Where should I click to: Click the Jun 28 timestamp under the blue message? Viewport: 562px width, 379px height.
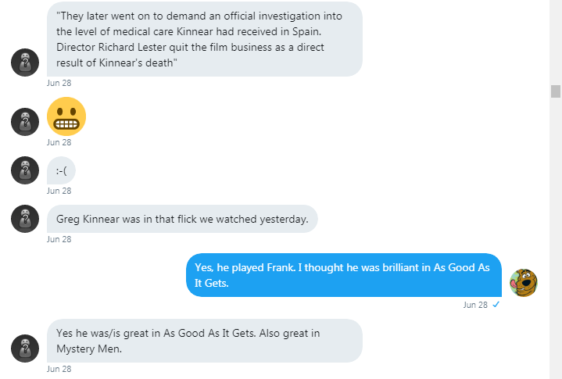(475, 305)
